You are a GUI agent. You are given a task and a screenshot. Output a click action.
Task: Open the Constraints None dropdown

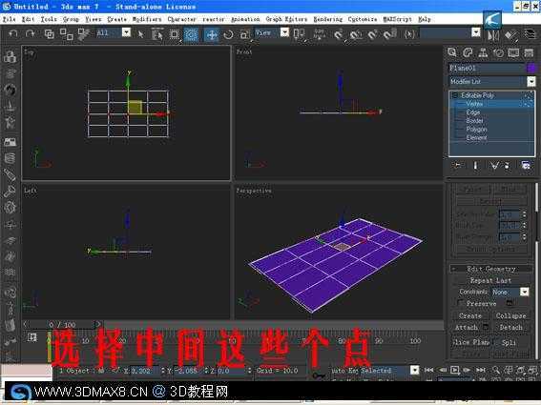coord(510,292)
